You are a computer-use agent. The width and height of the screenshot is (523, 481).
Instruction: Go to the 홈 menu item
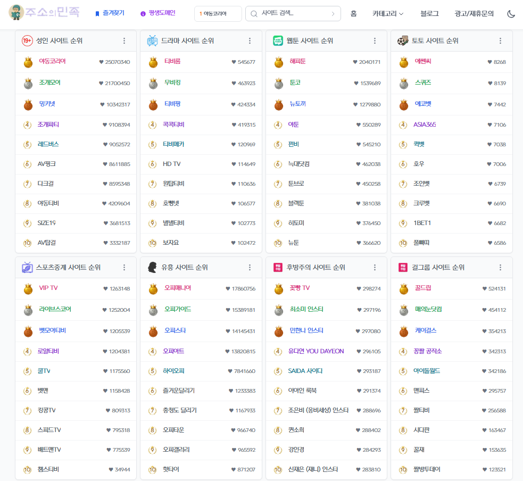coord(353,14)
